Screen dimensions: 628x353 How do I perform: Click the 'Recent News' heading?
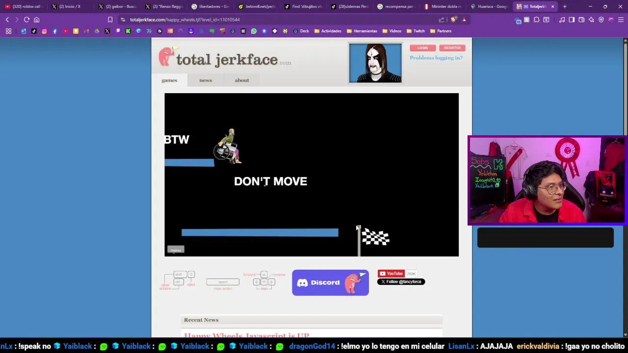(x=201, y=320)
